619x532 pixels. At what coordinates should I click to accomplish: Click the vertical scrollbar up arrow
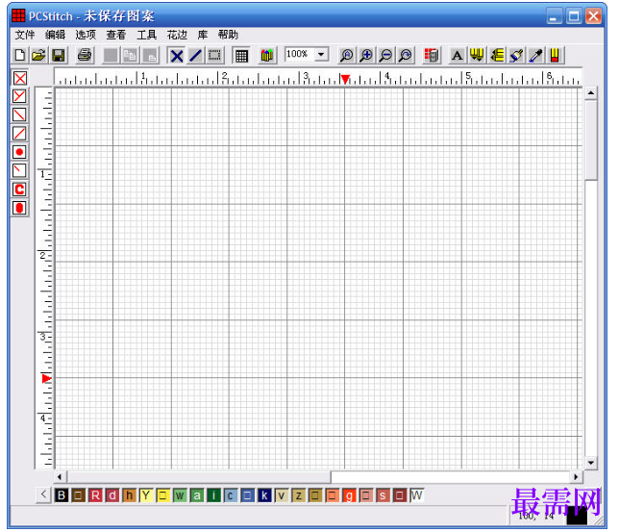(591, 93)
